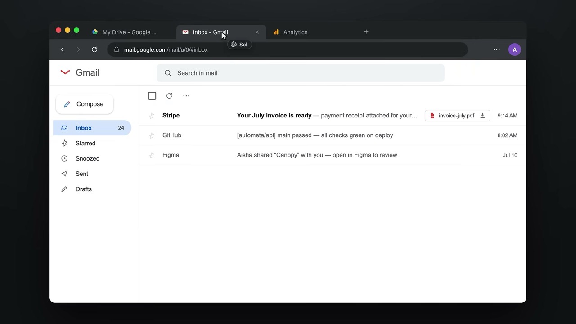Image resolution: width=576 pixels, height=324 pixels.
Task: Click the Stripe sender name
Action: tap(171, 116)
